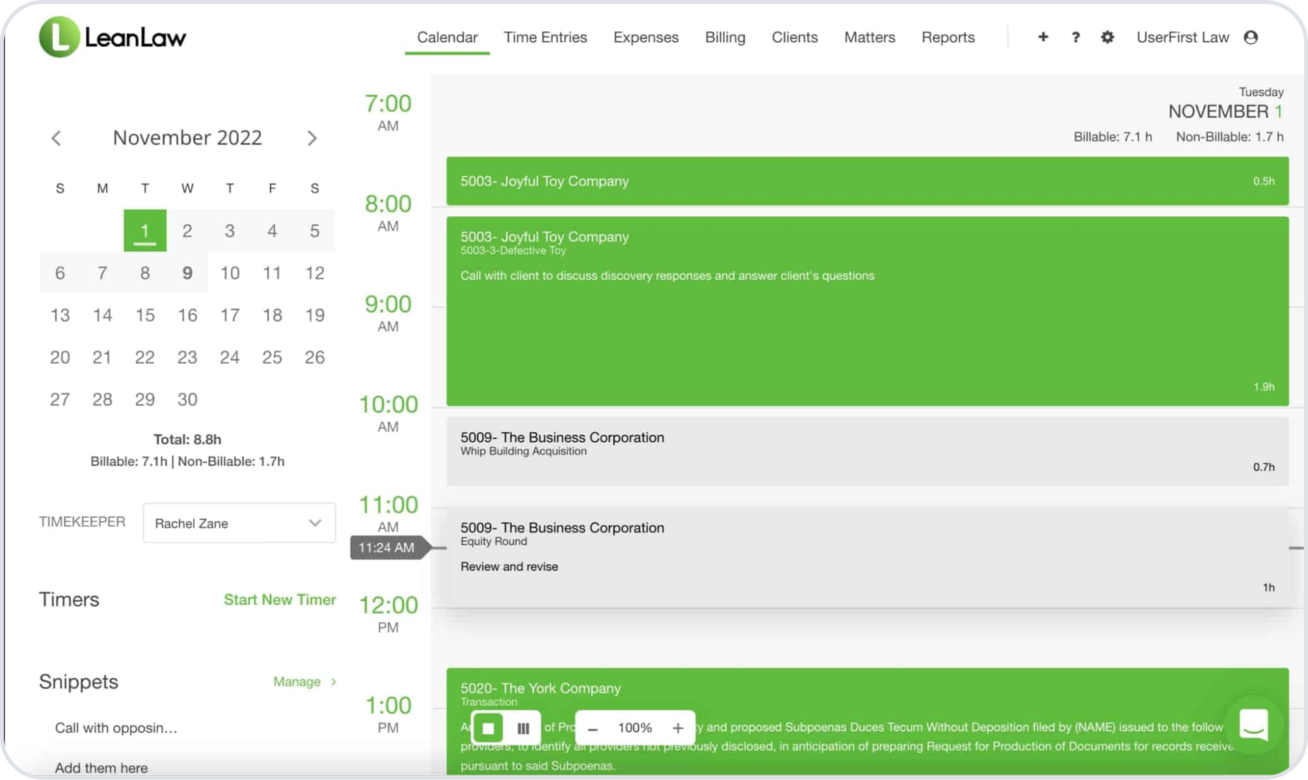Open the Rachel Zane timekeeper dropdown
Screen dimensions: 1308x780
click(239, 523)
